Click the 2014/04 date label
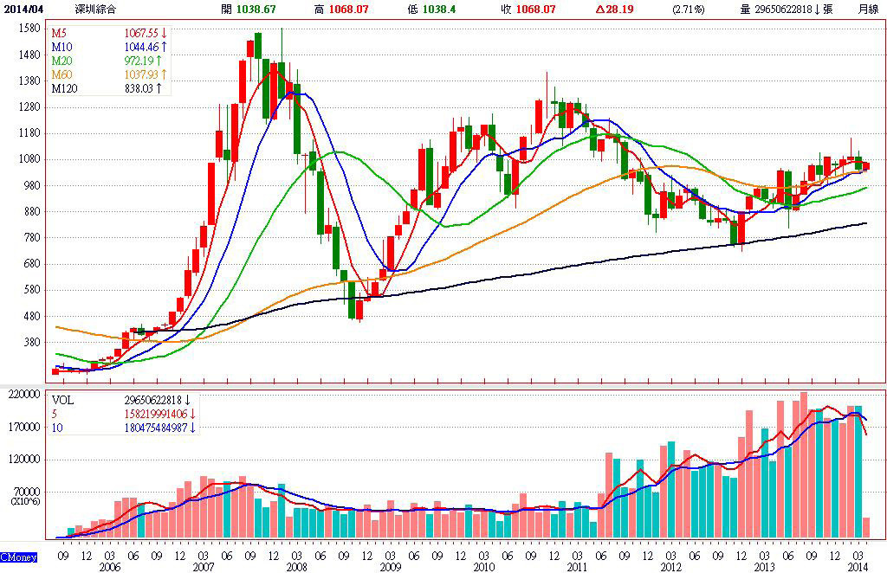The height and width of the screenshot is (573, 887). pos(23,10)
